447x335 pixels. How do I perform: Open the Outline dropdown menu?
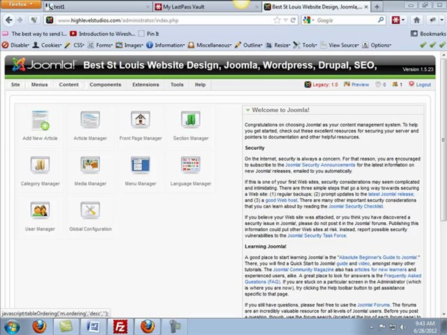pos(249,45)
